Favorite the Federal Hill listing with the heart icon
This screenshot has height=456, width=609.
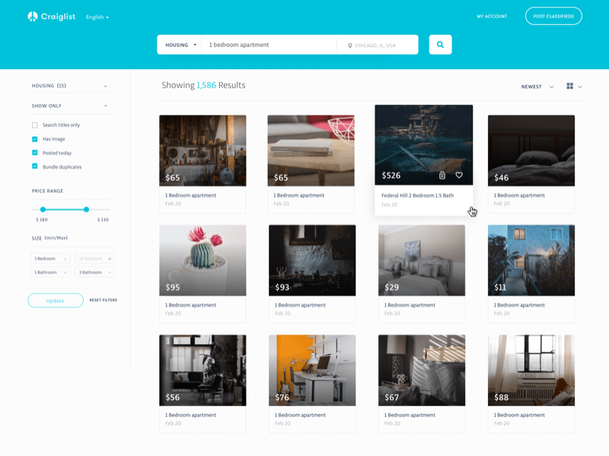coord(458,173)
